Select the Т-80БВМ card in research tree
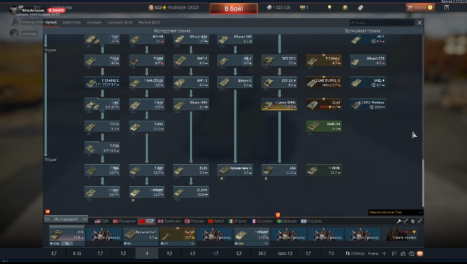Image resolution: width=467 pixels, height=264 pixels. click(147, 192)
